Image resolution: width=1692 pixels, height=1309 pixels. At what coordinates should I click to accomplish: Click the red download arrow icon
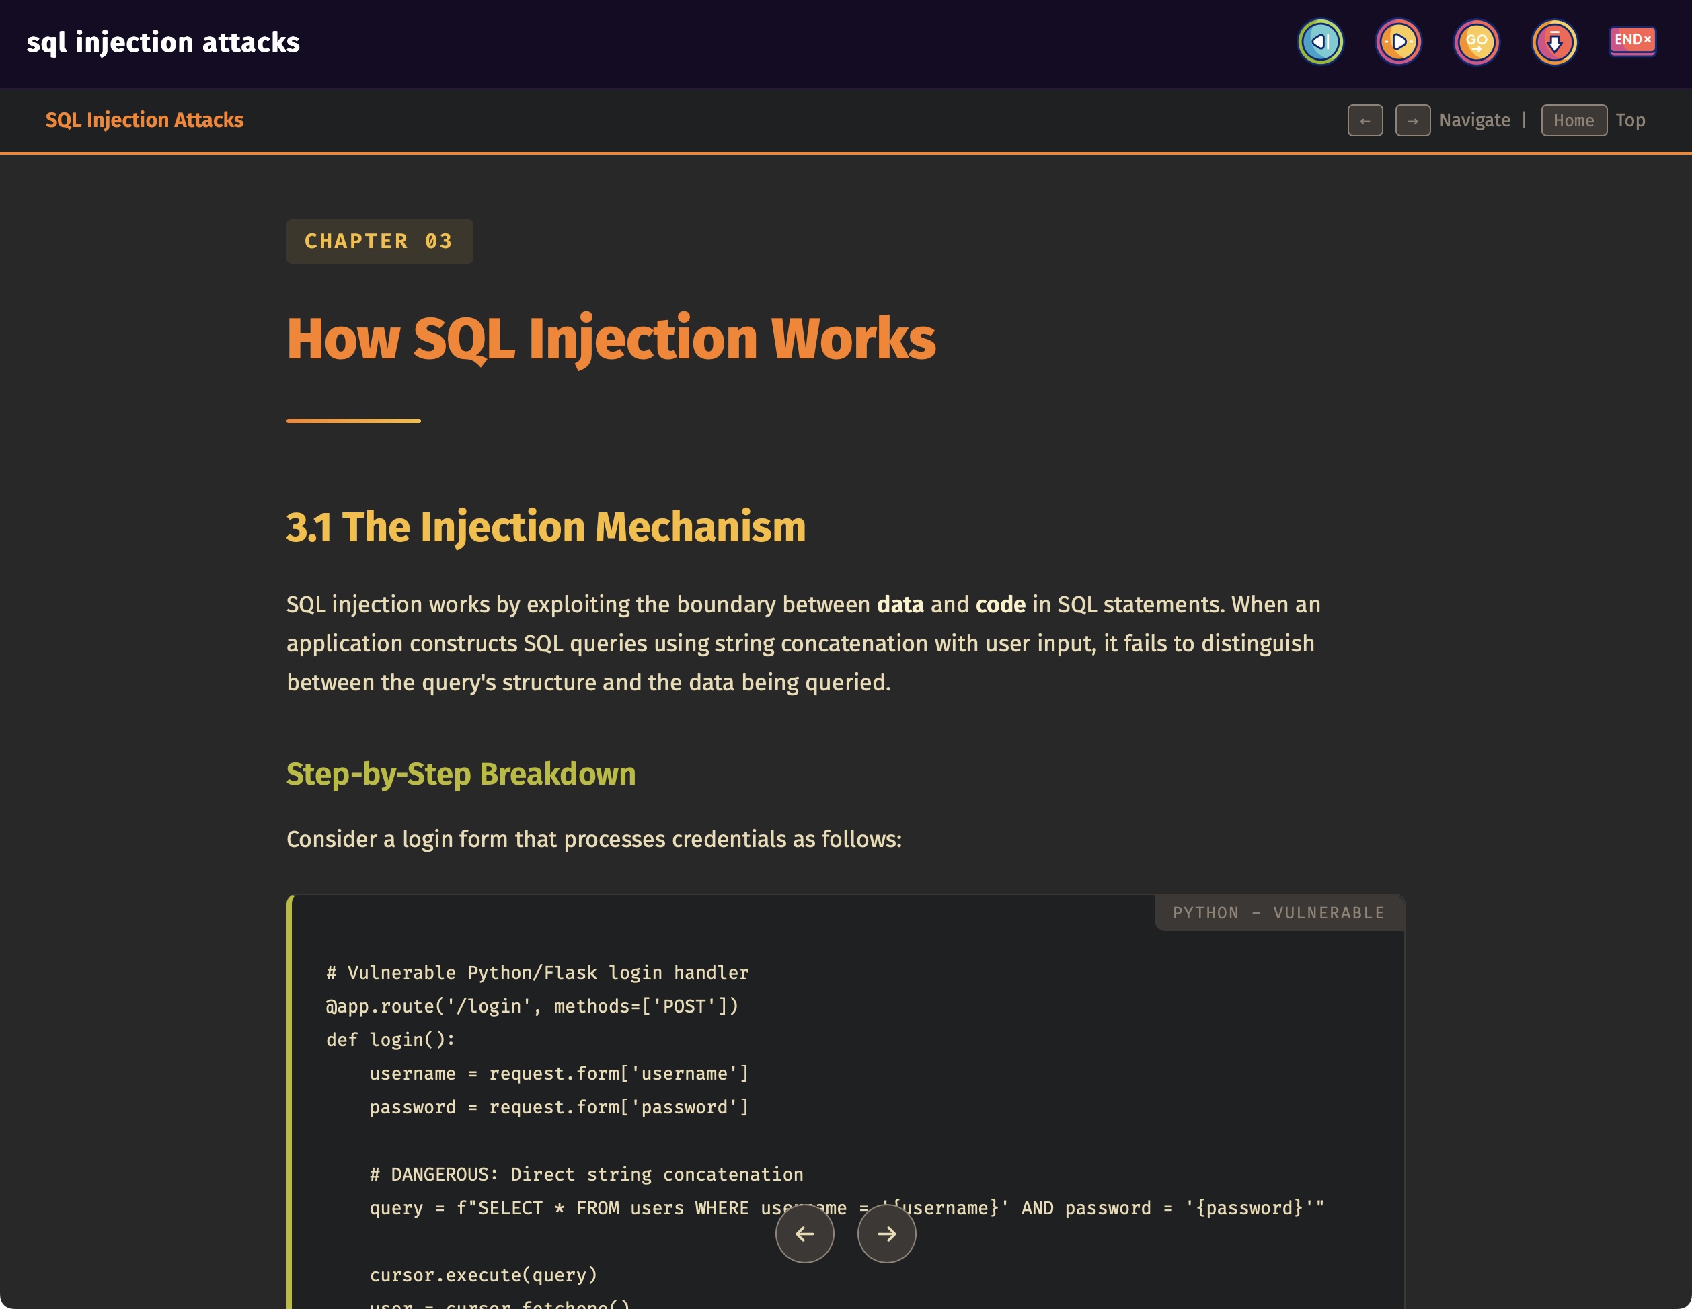coord(1554,42)
